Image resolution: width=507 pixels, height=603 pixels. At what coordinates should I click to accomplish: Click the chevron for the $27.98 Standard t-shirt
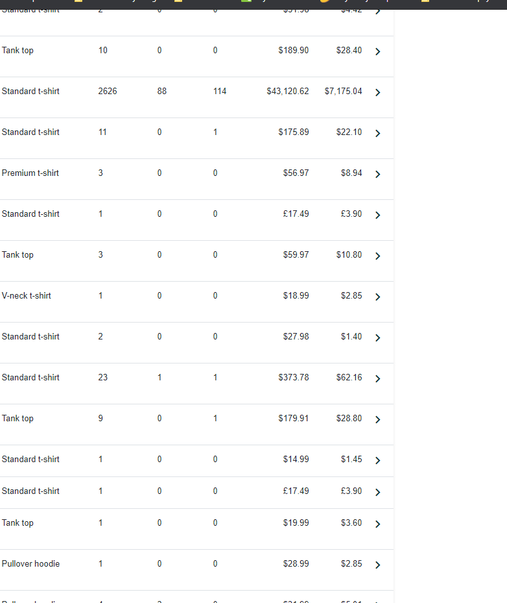point(377,338)
